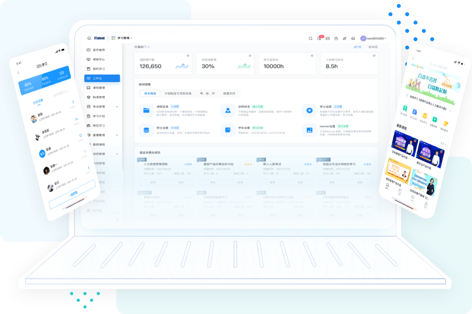Click the headset support icon
Image resolution: width=472 pixels, height=314 pixels.
[x=353, y=38]
